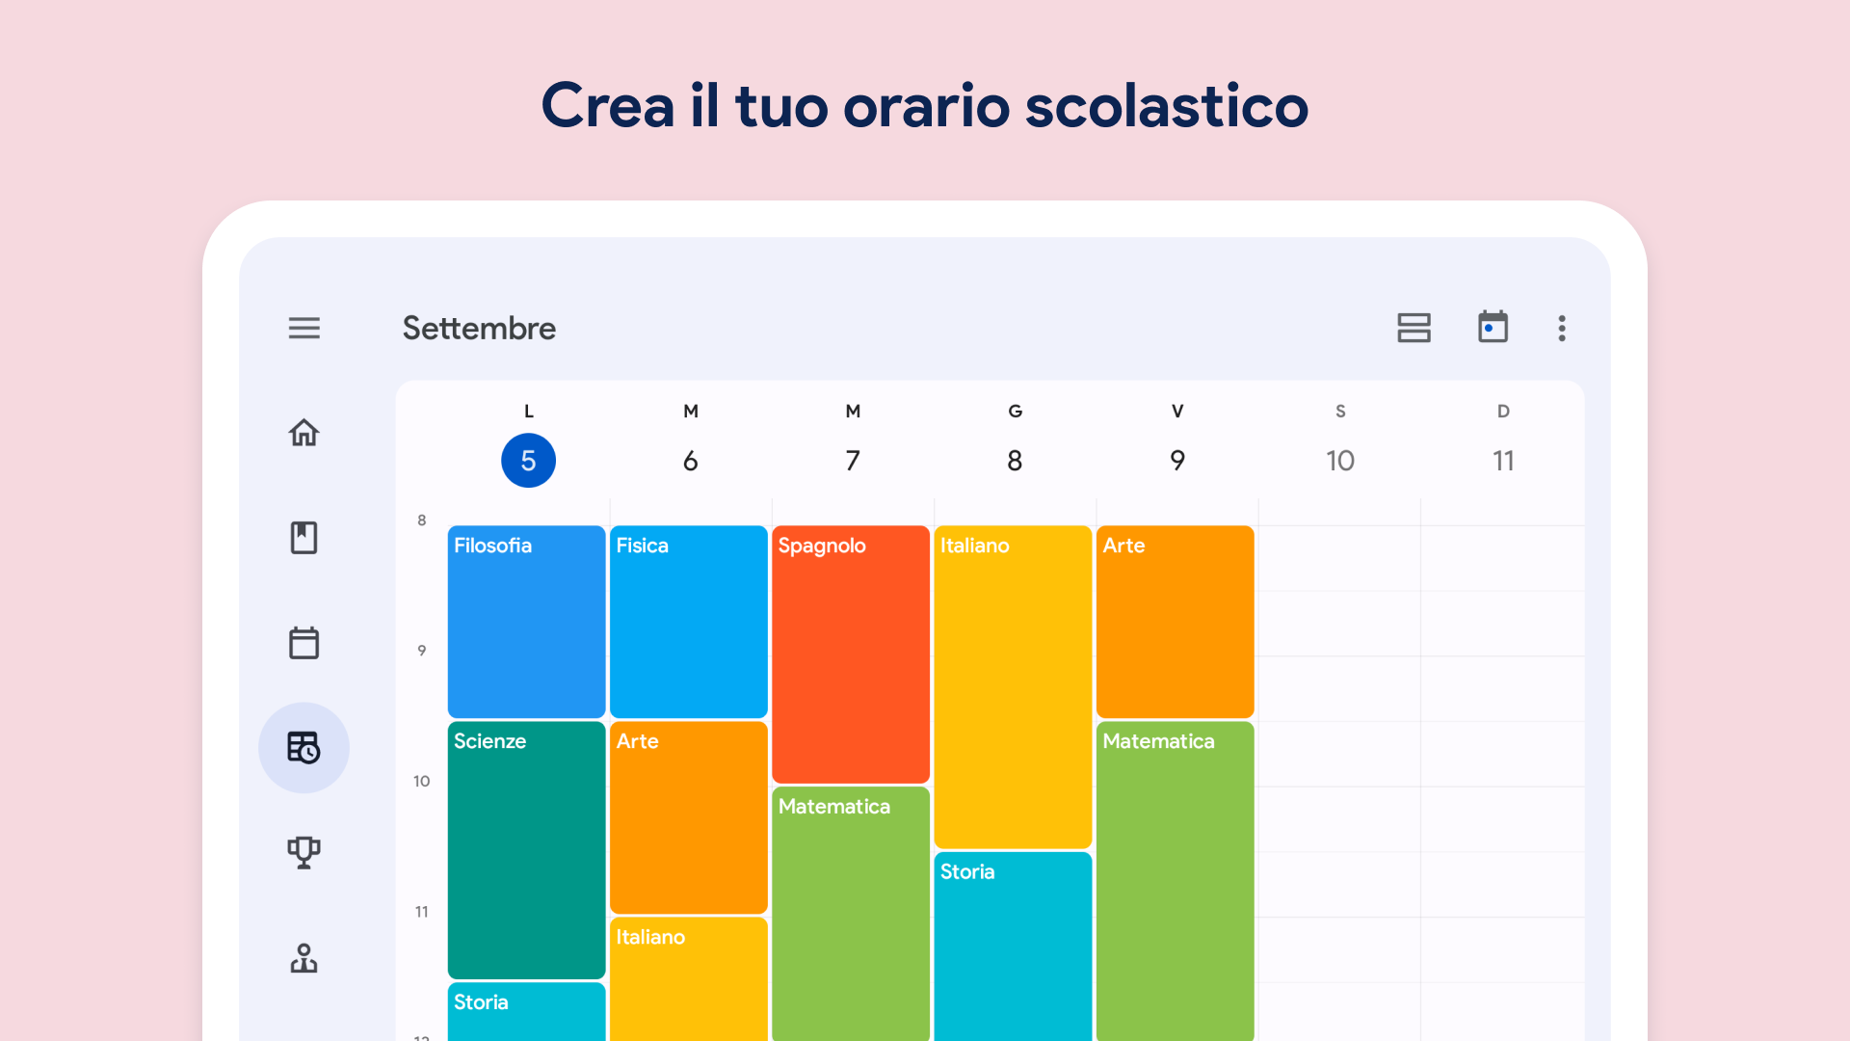Screen dimensions: 1850x1041
Task: Open the three-dot overflow menu
Action: pos(1562,328)
